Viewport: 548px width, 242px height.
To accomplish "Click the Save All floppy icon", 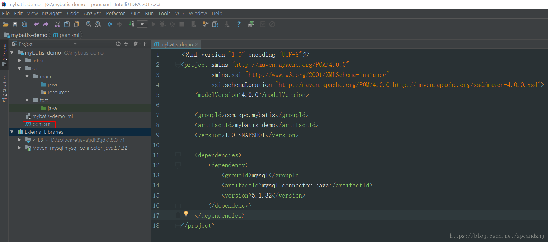I will point(15,24).
